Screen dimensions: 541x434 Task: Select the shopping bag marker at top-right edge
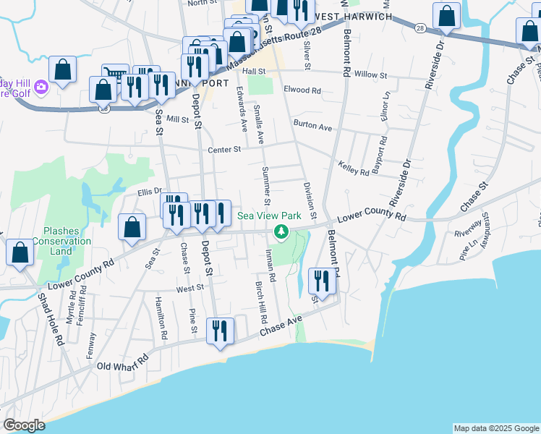(529, 30)
